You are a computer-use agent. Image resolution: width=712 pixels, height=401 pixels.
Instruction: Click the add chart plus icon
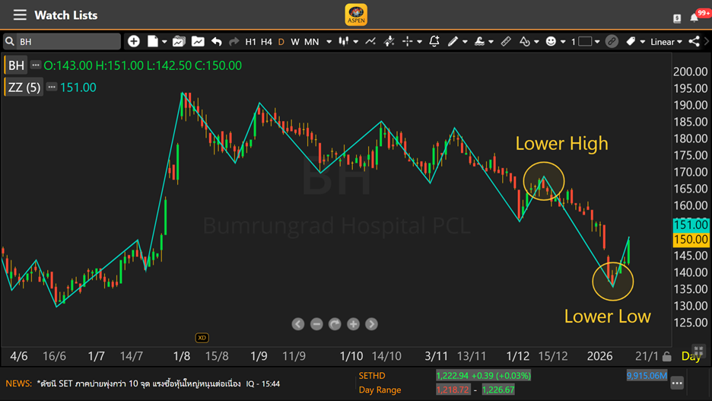point(134,42)
